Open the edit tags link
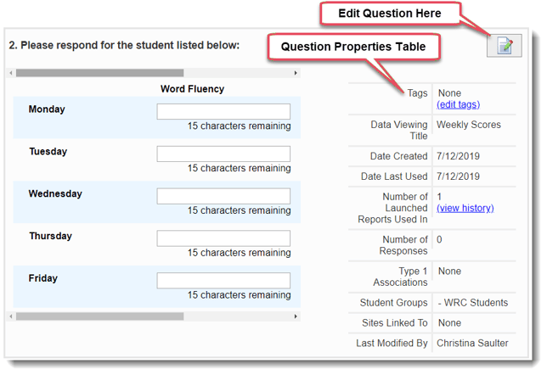The image size is (547, 375). tap(458, 104)
